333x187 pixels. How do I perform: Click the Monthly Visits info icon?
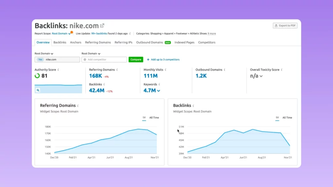coord(166,70)
